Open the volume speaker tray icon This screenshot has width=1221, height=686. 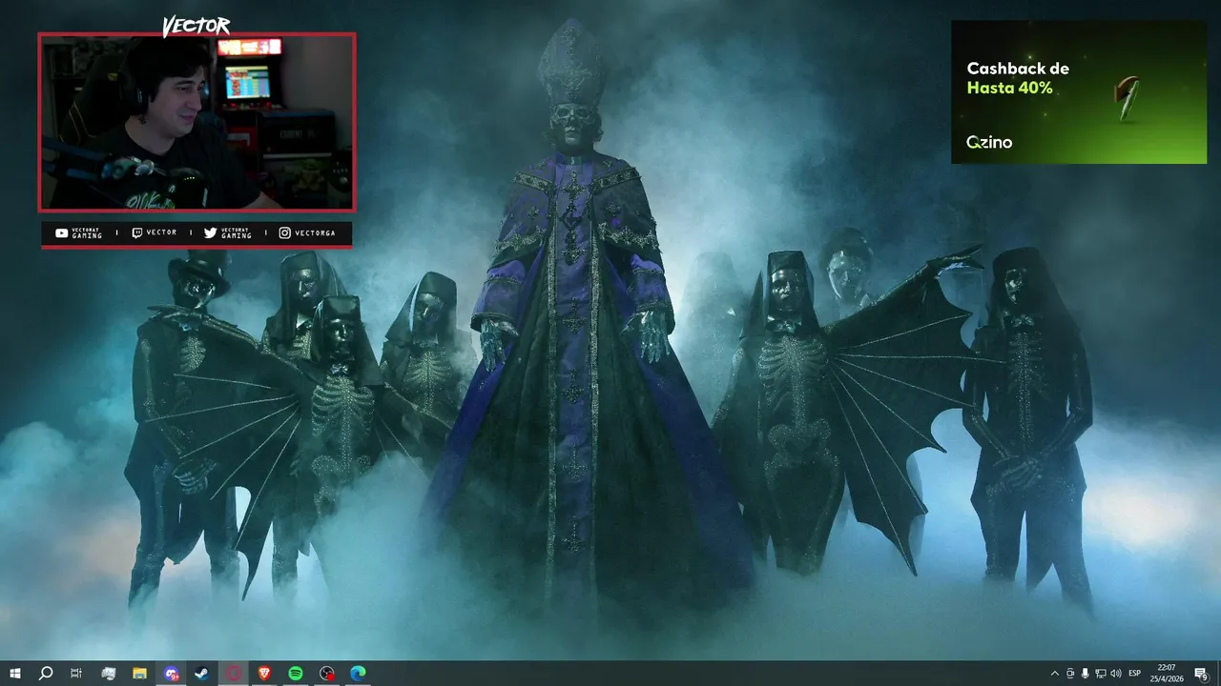pos(1116,674)
